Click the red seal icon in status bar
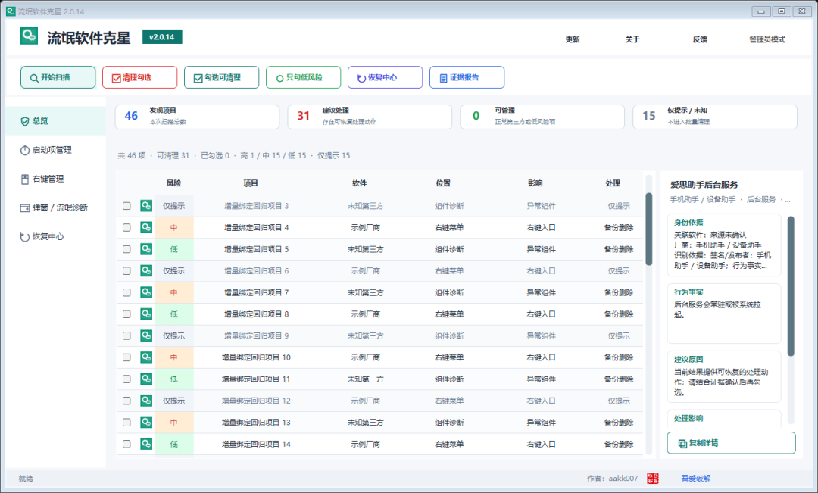 653,479
